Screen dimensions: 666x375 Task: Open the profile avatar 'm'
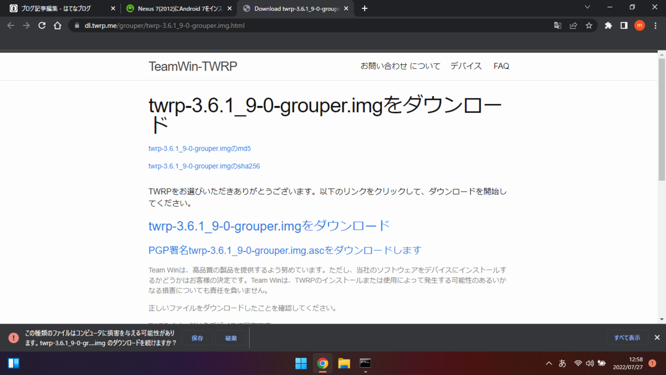point(639,26)
